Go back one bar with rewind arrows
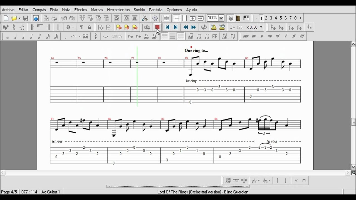356x200 pixels. pos(186,27)
